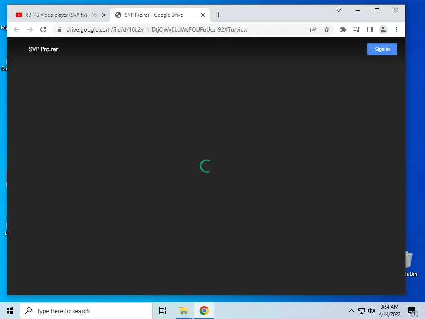425x319 pixels.
Task: Click the Type here to search box
Action: click(x=86, y=311)
